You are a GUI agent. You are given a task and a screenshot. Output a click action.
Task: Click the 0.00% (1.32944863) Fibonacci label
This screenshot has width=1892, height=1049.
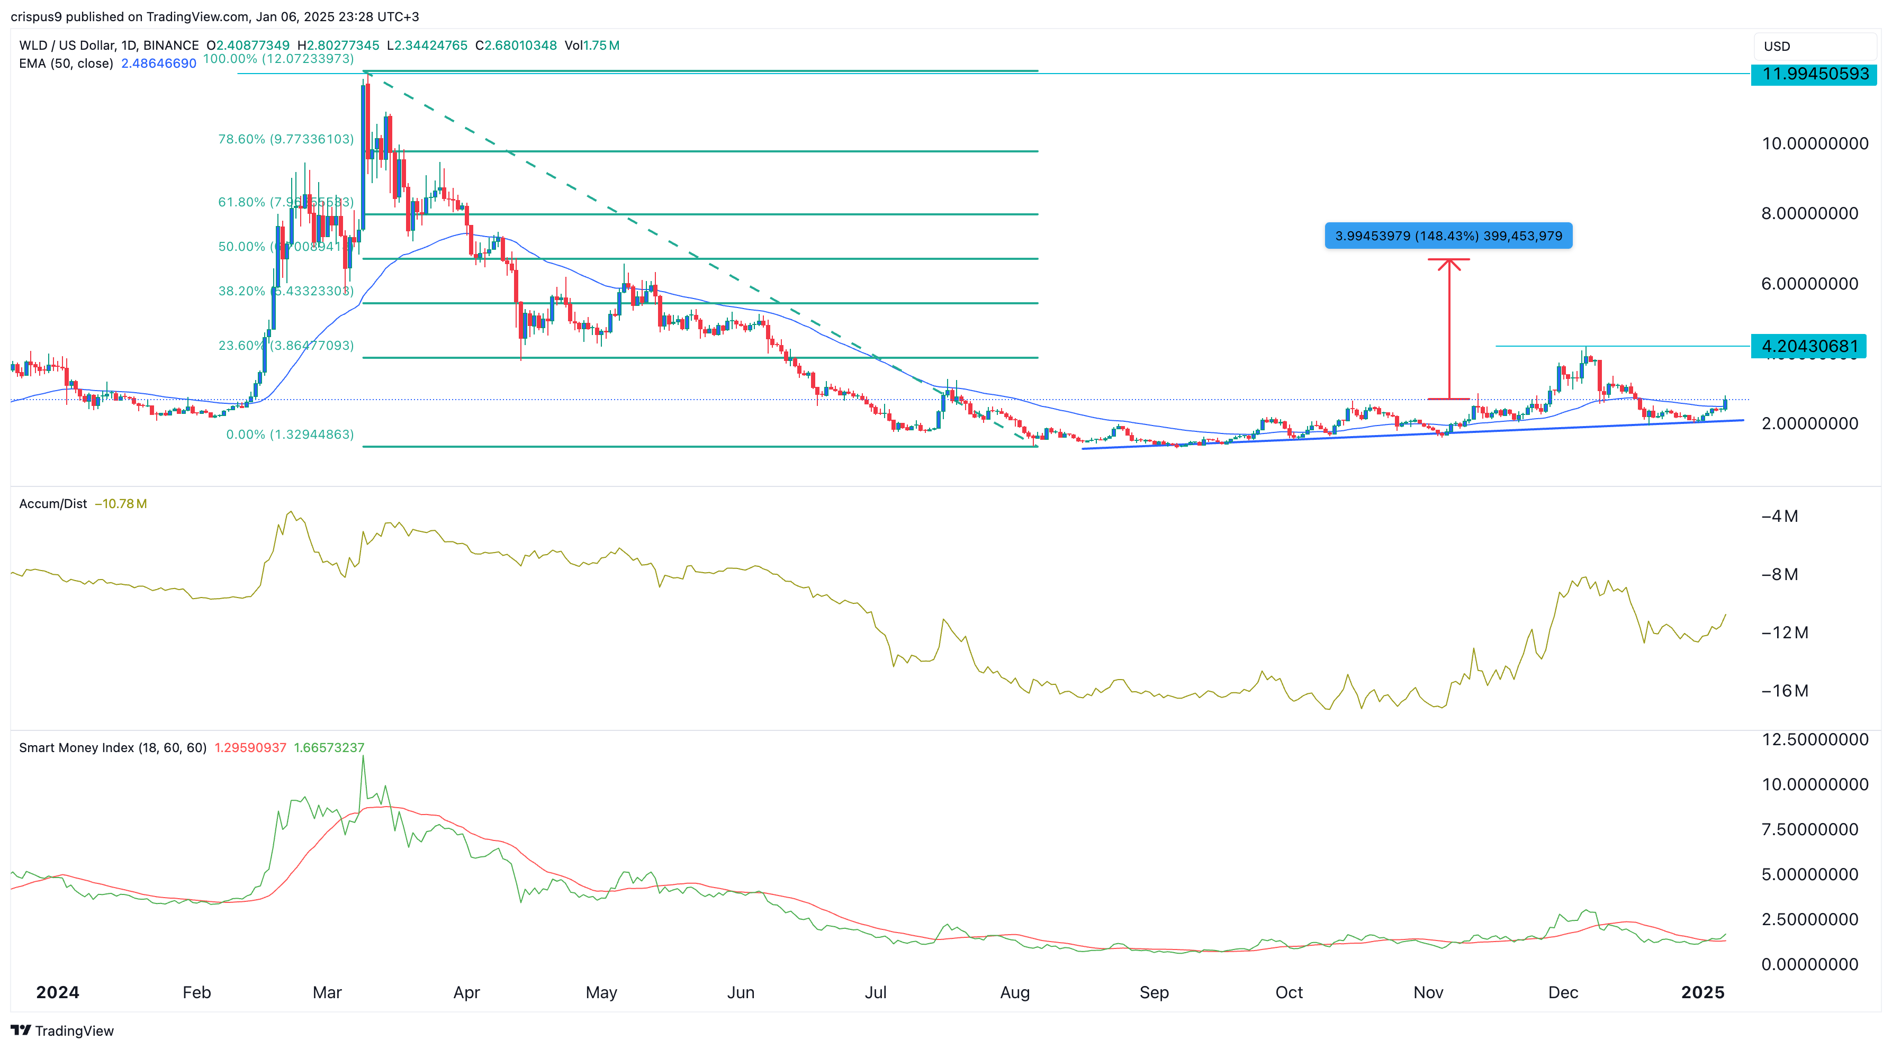[290, 435]
